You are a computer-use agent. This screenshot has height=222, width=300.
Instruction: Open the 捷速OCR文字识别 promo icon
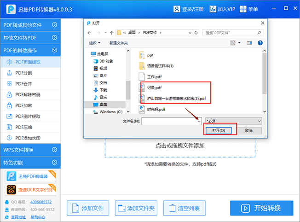pos(12,189)
